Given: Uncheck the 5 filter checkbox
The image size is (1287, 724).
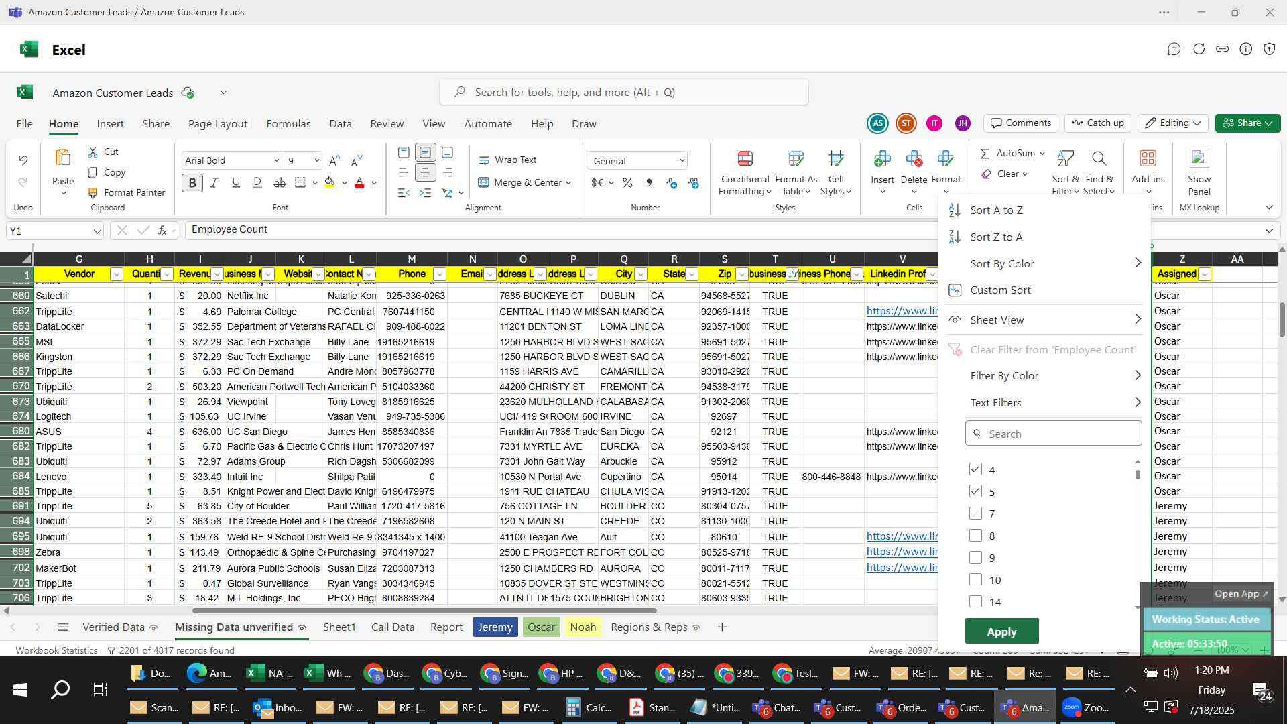Looking at the screenshot, I should (x=975, y=491).
